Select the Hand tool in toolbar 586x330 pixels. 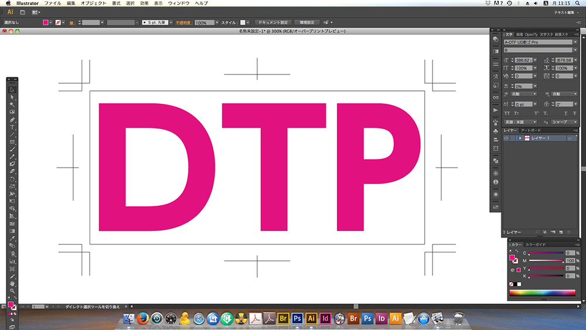[12, 283]
